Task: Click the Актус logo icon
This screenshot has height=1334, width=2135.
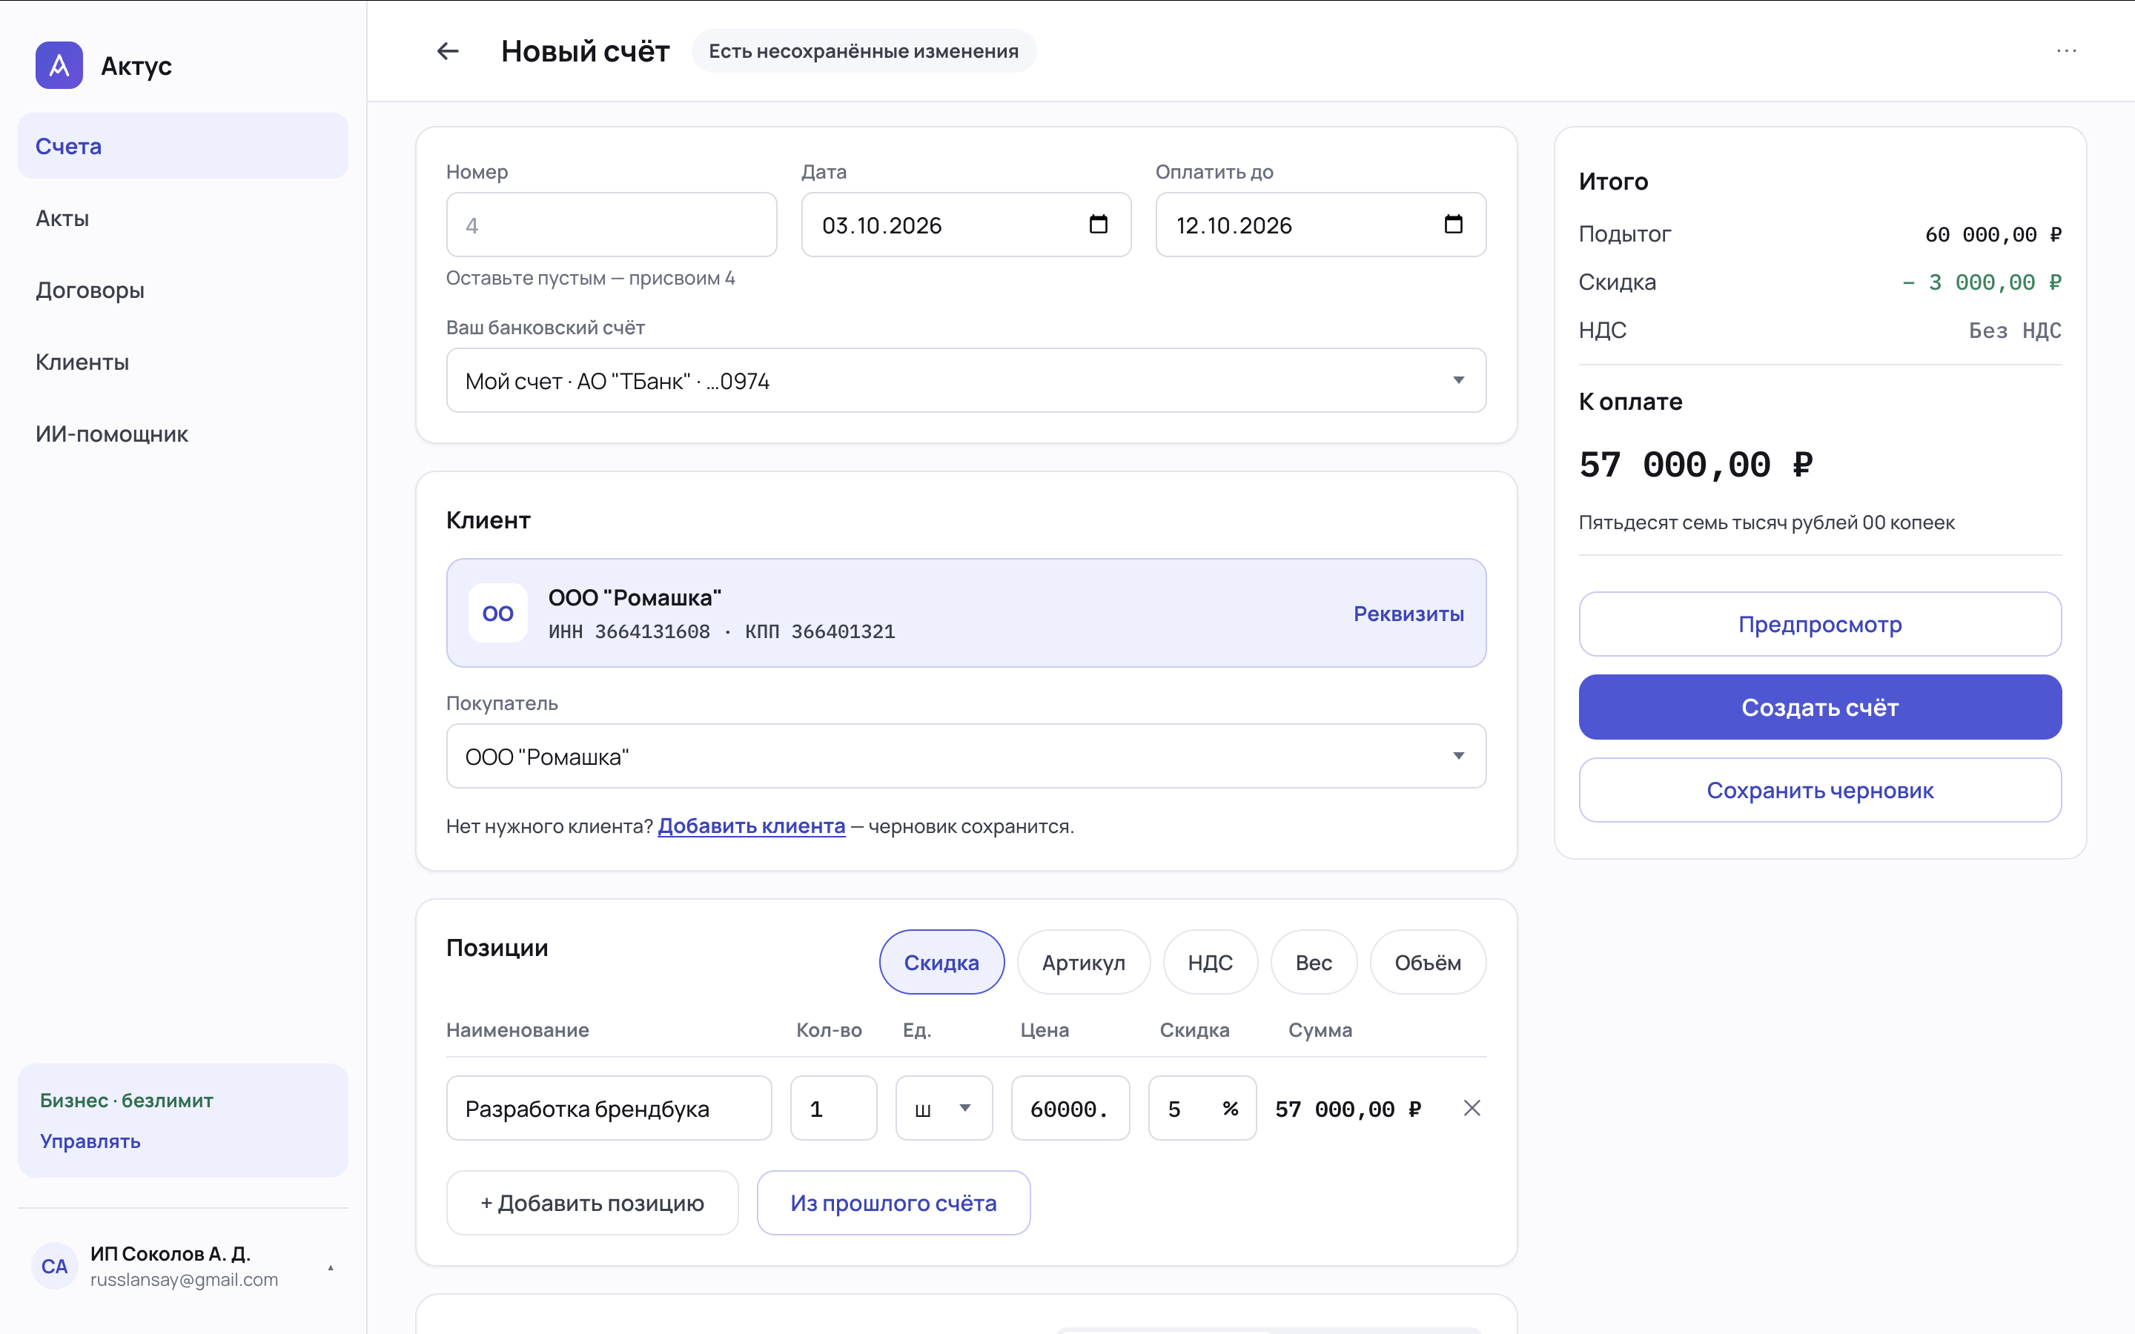Action: (59, 65)
